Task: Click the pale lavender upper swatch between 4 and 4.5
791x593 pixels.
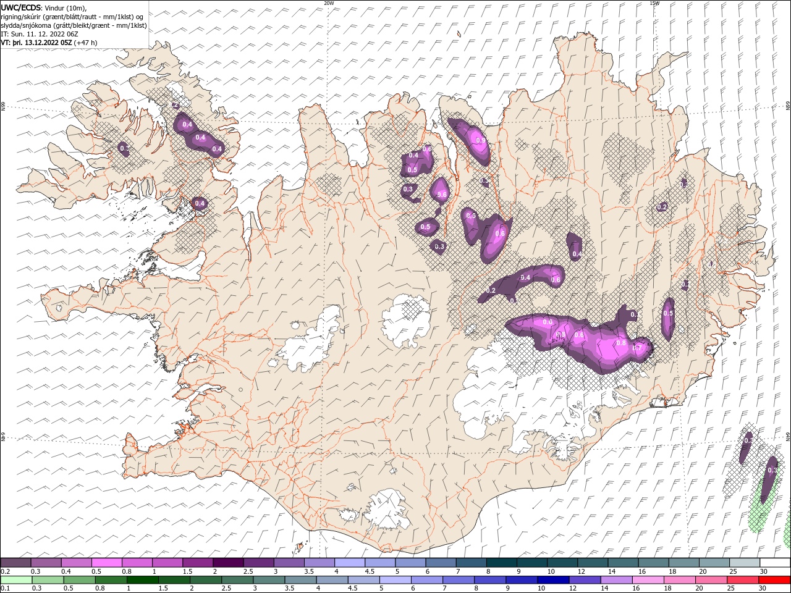Action: click(349, 563)
